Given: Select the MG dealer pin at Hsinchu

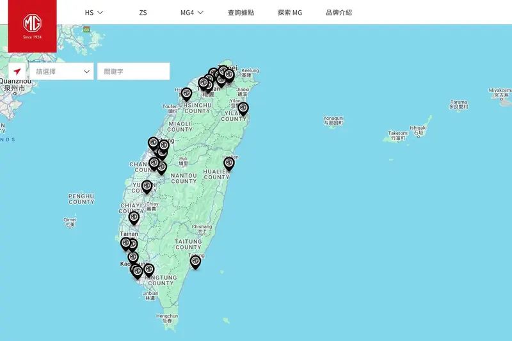Looking at the screenshot, I should (x=187, y=93).
